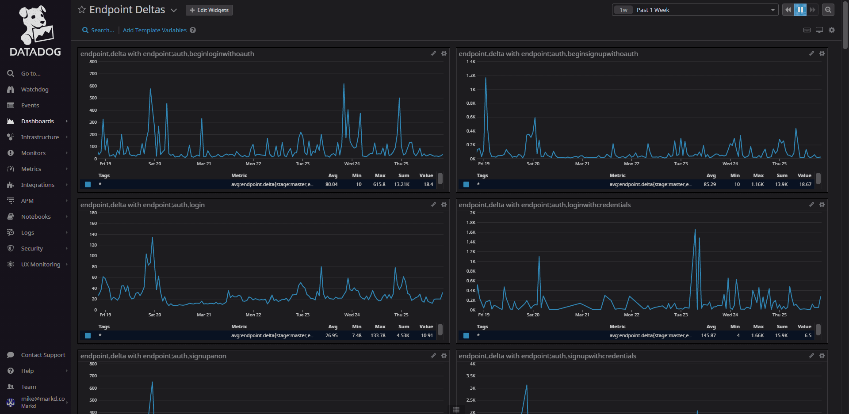Step back one time frame
Viewport: 849px width, 414px height.
pos(788,10)
